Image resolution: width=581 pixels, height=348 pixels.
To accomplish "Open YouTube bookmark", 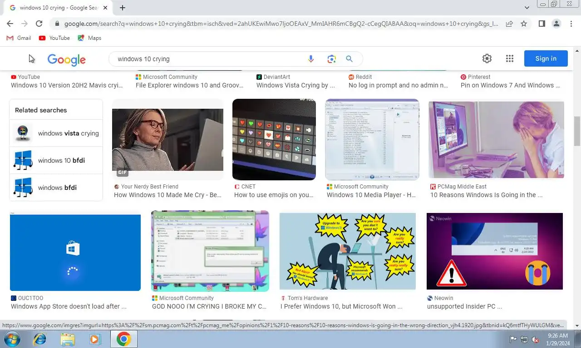I will coord(54,38).
